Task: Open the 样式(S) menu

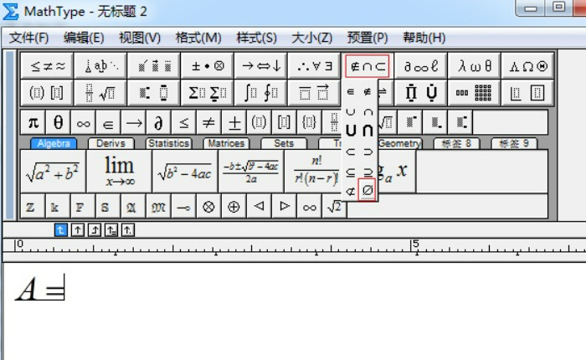Action: [x=256, y=38]
